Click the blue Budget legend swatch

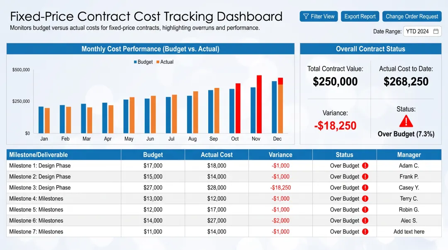135,62
